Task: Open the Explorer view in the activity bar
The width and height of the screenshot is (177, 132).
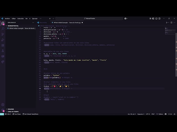Action: 3,23
